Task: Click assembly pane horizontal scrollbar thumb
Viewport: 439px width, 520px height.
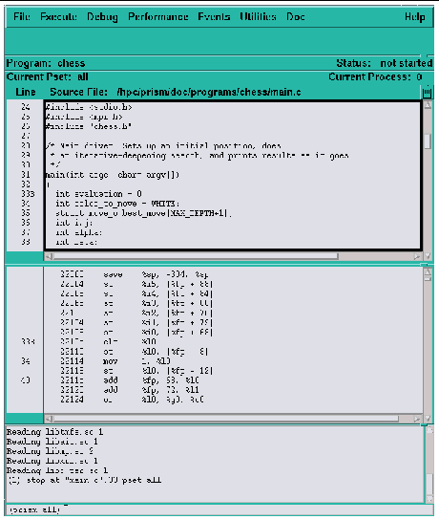Action: click(x=226, y=419)
